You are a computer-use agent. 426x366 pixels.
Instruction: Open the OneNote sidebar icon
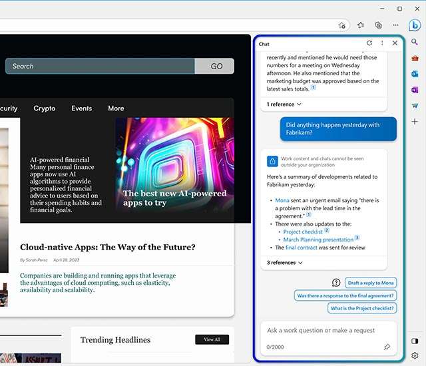click(x=415, y=90)
